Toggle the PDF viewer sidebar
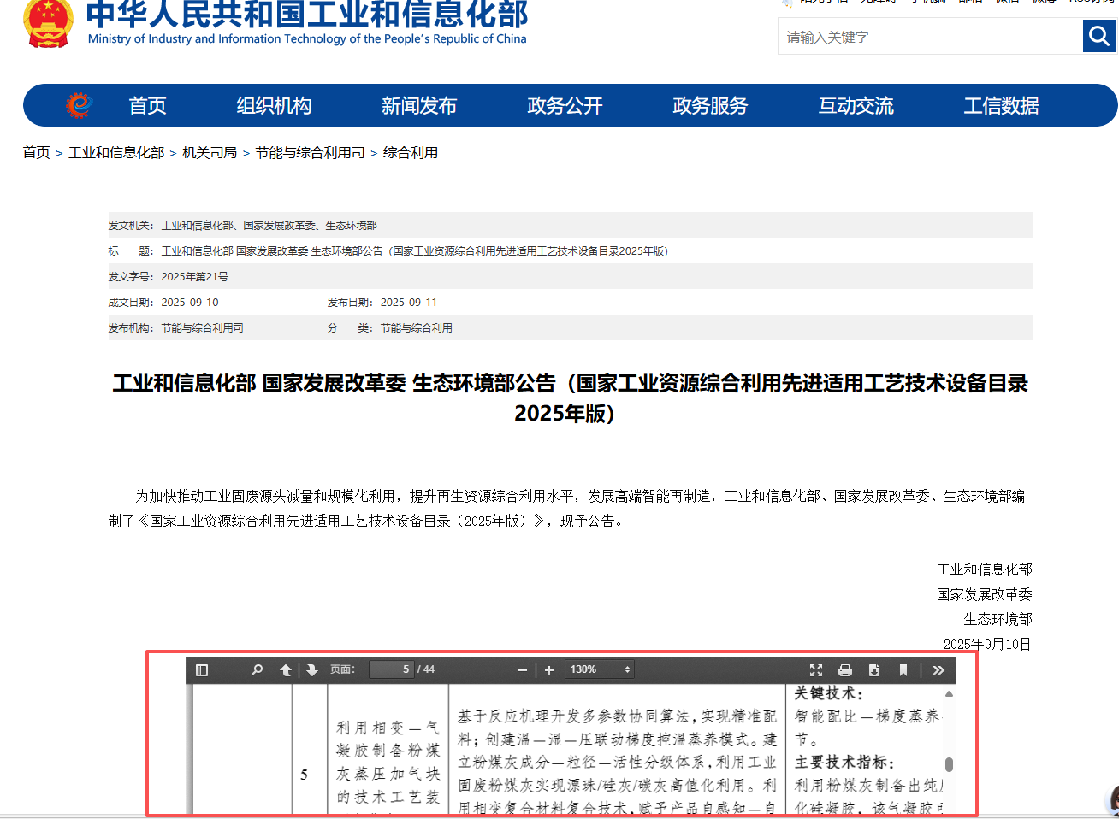Image resolution: width=1119 pixels, height=819 pixels. tap(202, 670)
